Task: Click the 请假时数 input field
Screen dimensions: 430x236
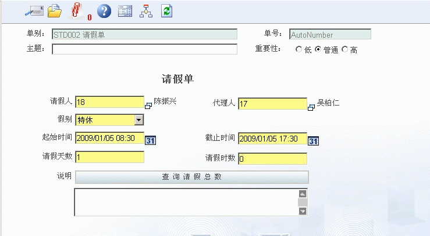Action: [x=272, y=159]
